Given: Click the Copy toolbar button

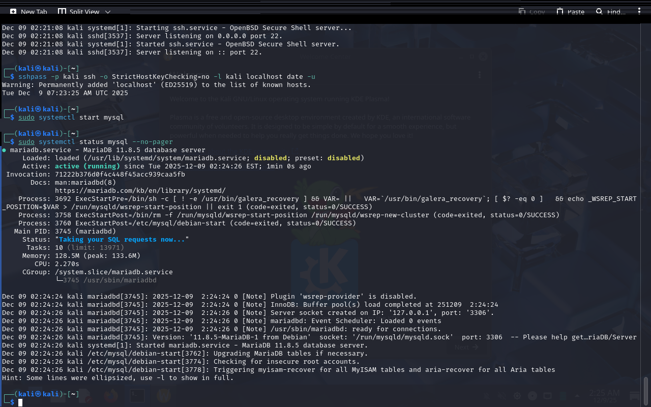Looking at the screenshot, I should tap(531, 12).
